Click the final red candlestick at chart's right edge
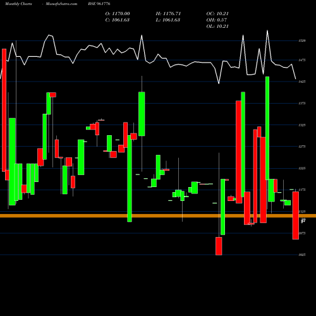Viewport: 316px width, 316px height. pos(296,216)
